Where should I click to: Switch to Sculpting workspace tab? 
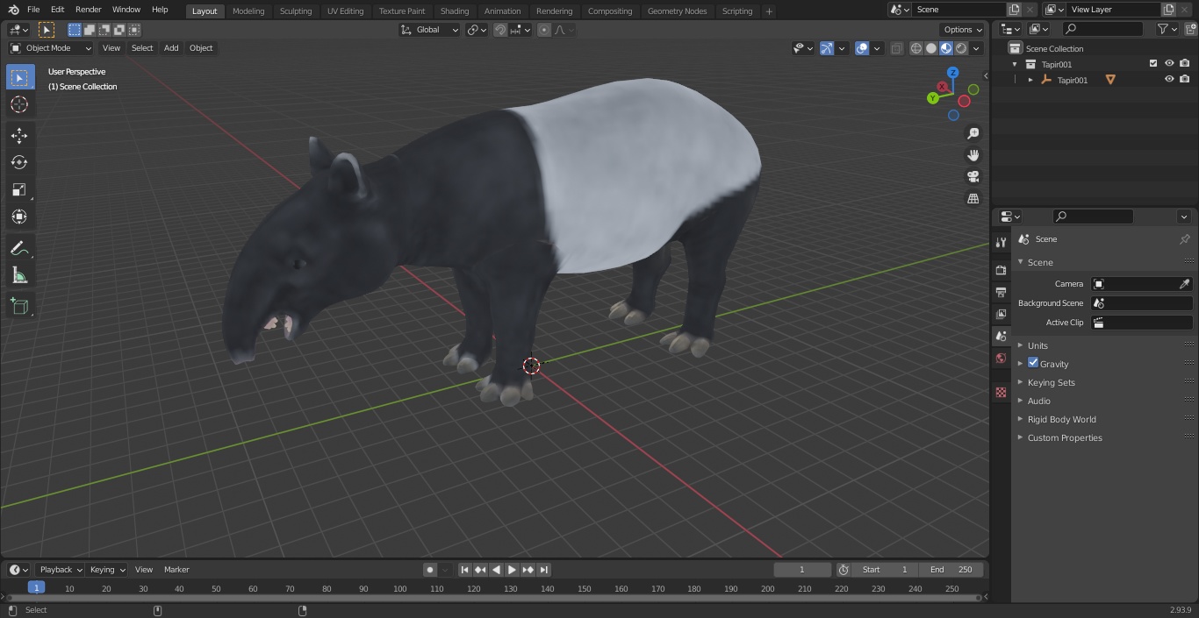point(296,11)
